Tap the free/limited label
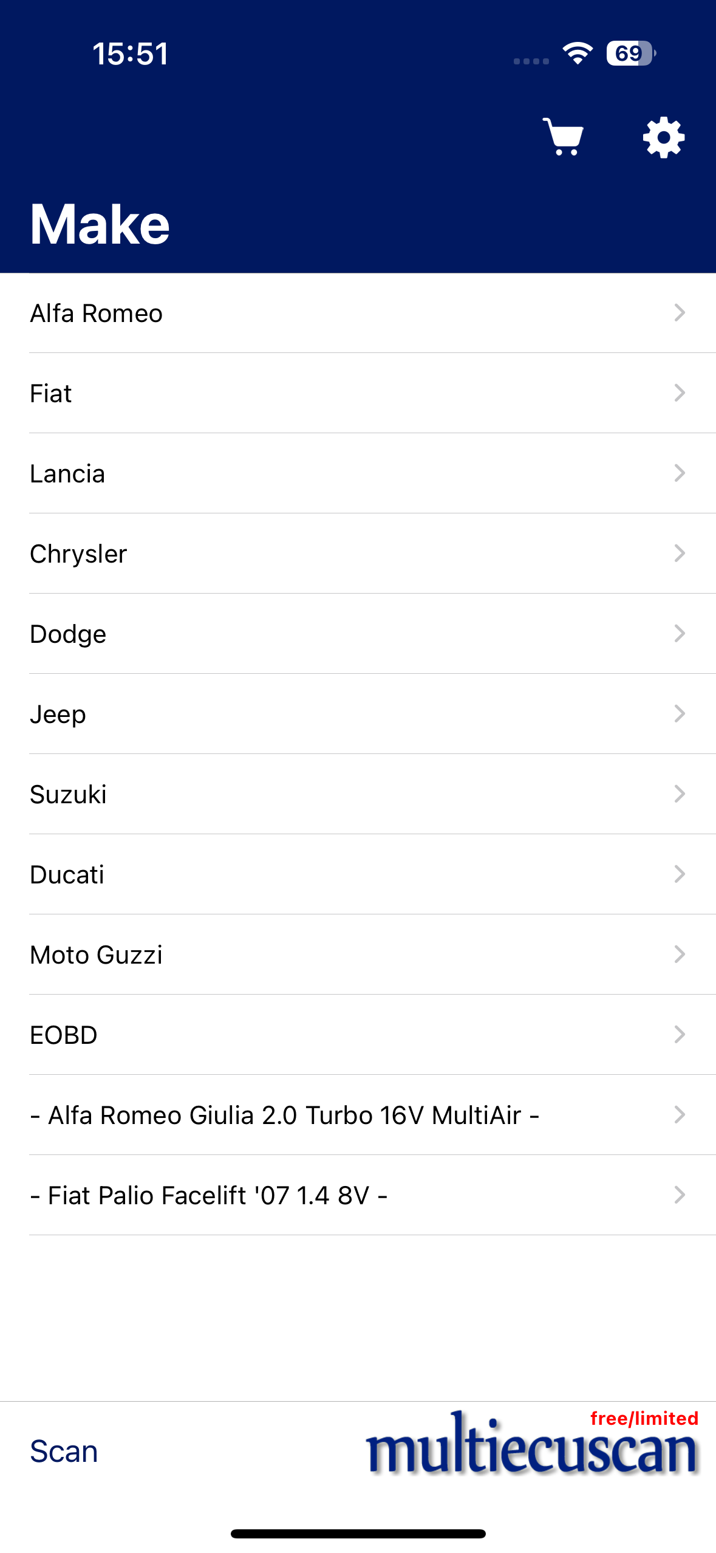716x1553 pixels. tap(644, 1418)
